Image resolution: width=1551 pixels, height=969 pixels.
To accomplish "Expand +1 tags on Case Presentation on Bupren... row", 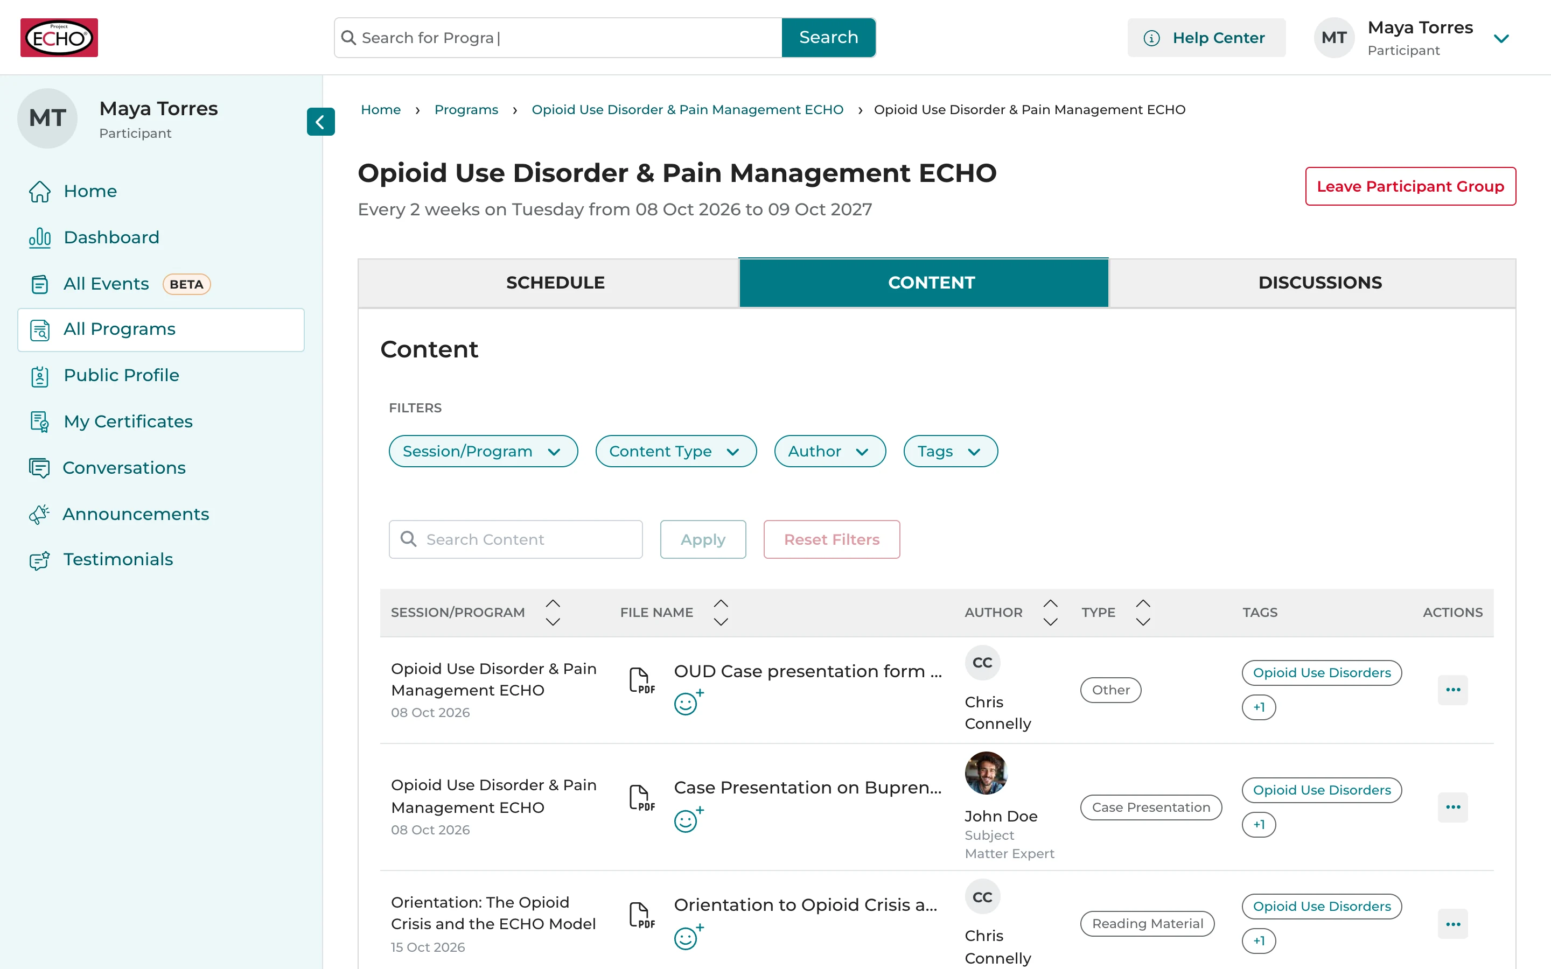I will 1259,824.
